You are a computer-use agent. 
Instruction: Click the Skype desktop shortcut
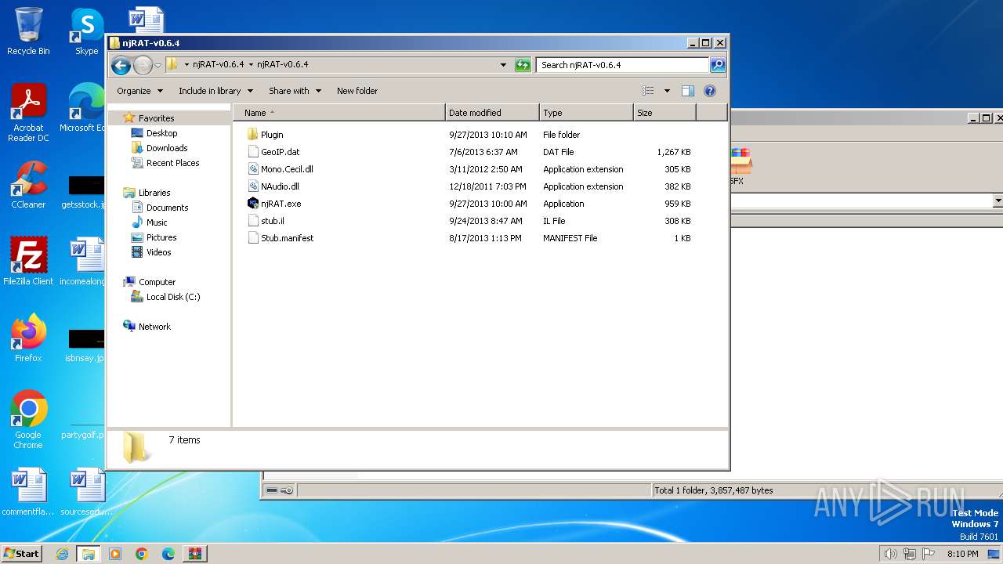click(86, 31)
